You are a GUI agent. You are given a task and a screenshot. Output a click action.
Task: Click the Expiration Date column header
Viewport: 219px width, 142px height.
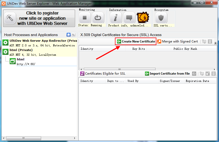tap(200, 81)
